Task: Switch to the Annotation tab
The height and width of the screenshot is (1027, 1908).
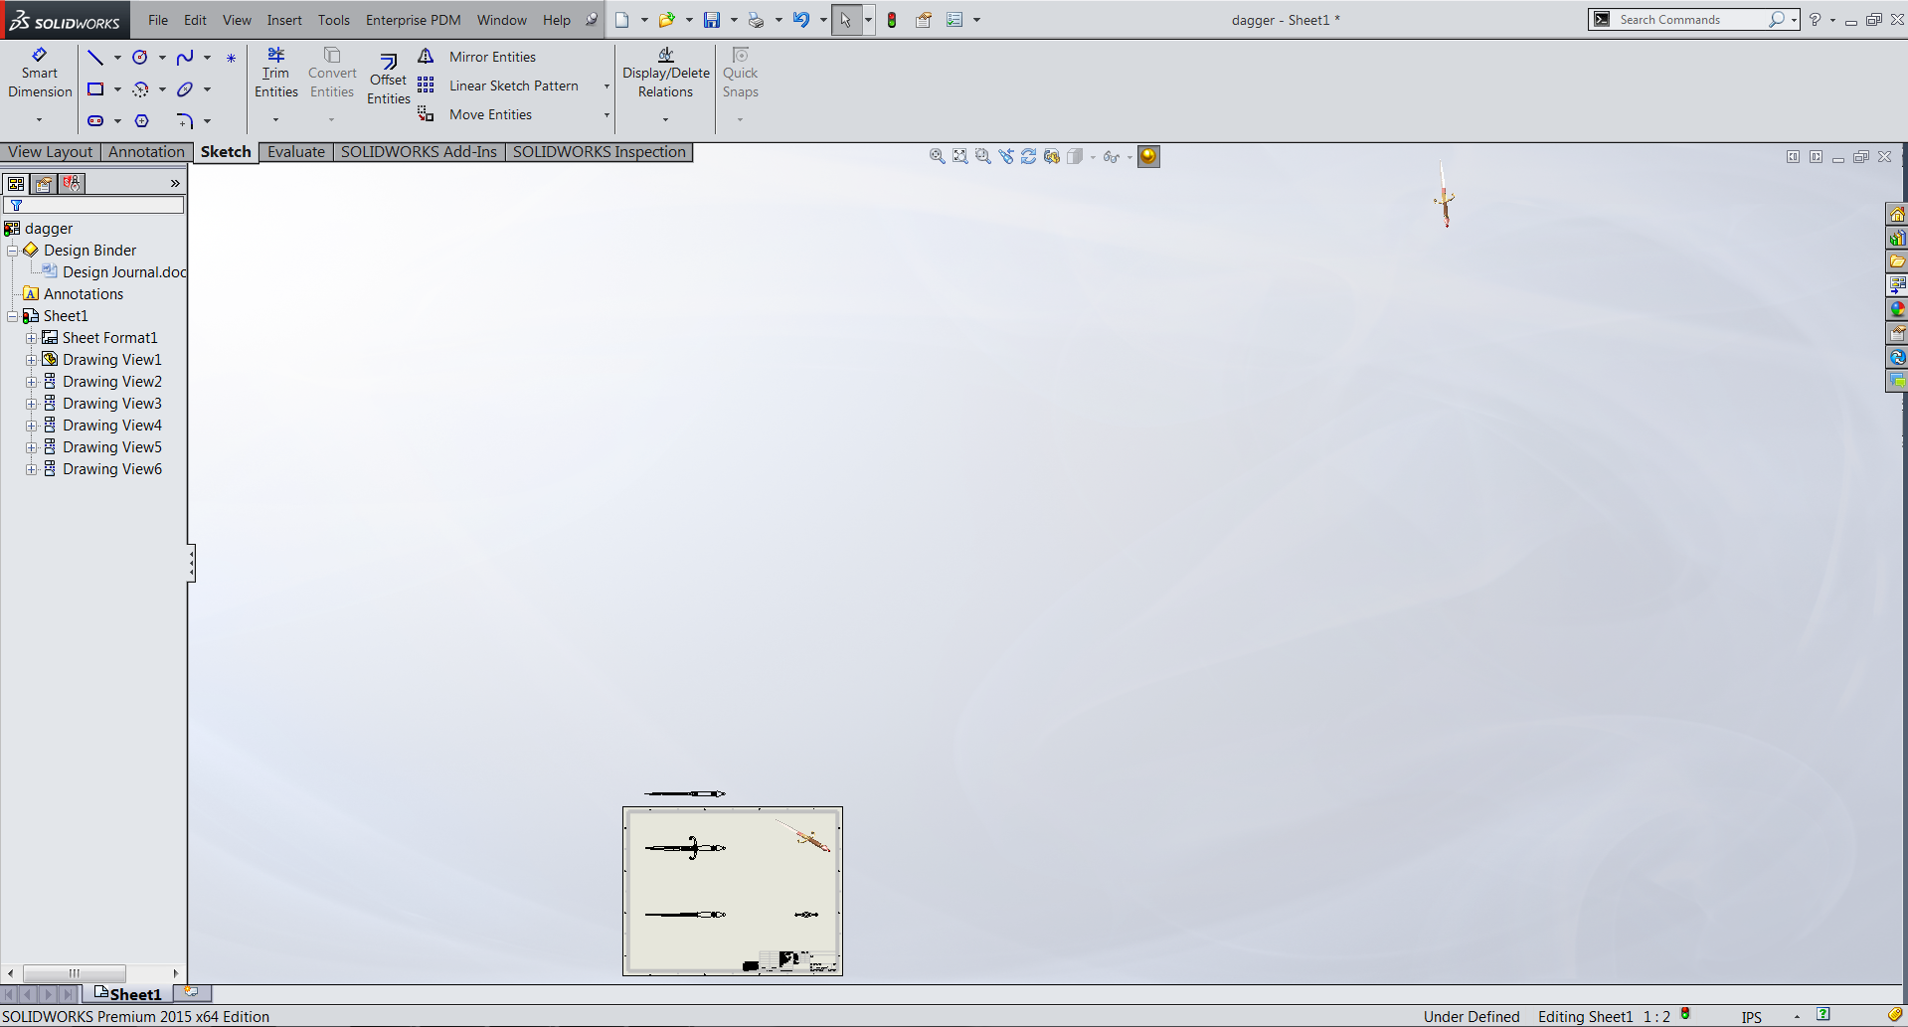Action: [x=146, y=152]
